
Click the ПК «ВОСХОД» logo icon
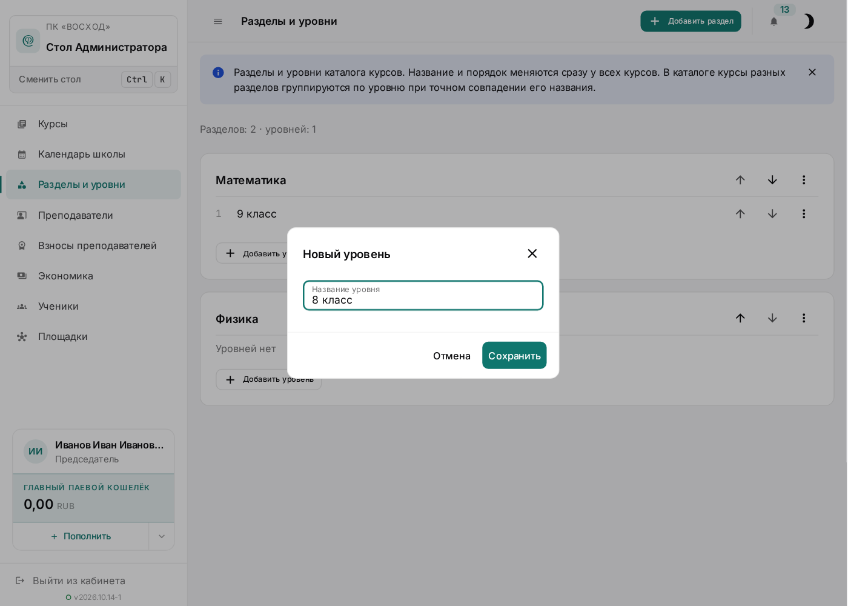(28, 41)
